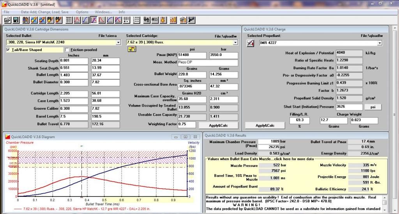Click the printer with cartridge toolbar icon
Image resolution: width=399 pixels, height=214 pixels.
(183, 20)
